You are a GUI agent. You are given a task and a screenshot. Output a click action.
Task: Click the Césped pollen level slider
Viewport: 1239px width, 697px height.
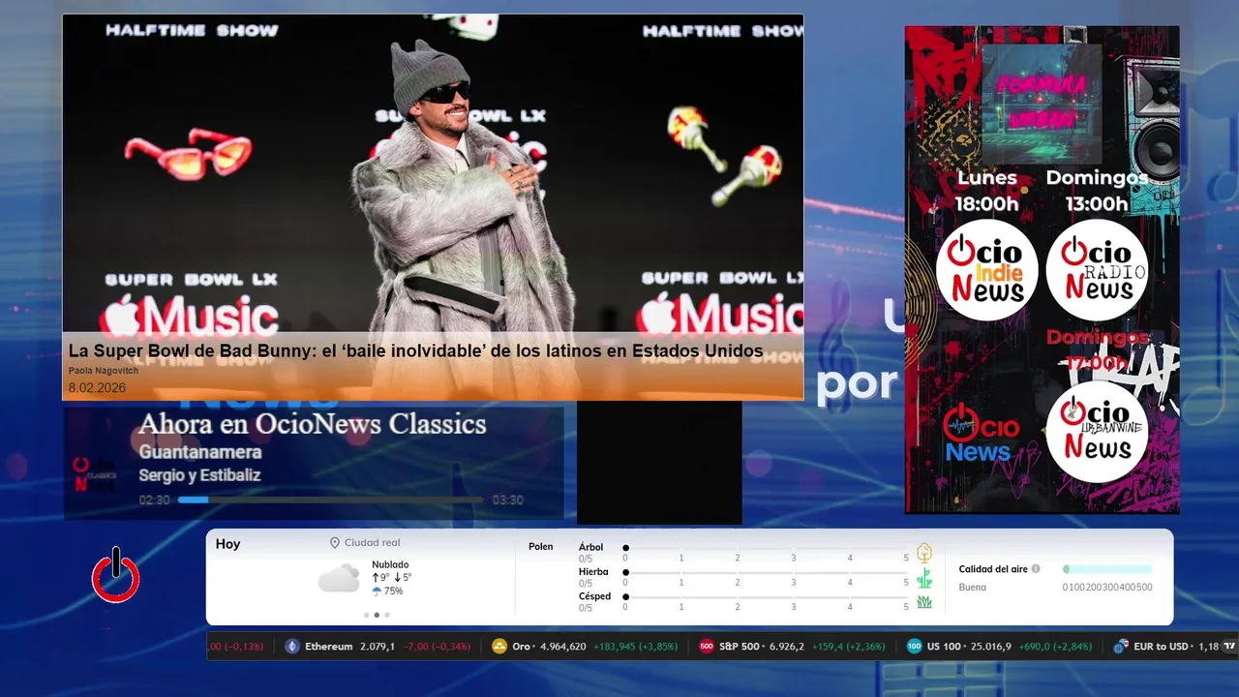[x=767, y=597]
